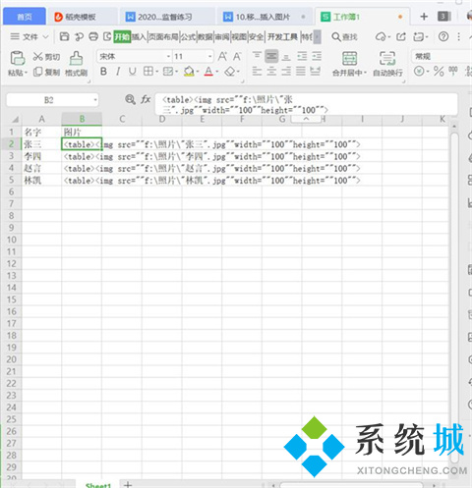The height and width of the screenshot is (488, 472).
Task: Click the Print icon in quick toolbar
Action: pyautogui.click(x=93, y=36)
